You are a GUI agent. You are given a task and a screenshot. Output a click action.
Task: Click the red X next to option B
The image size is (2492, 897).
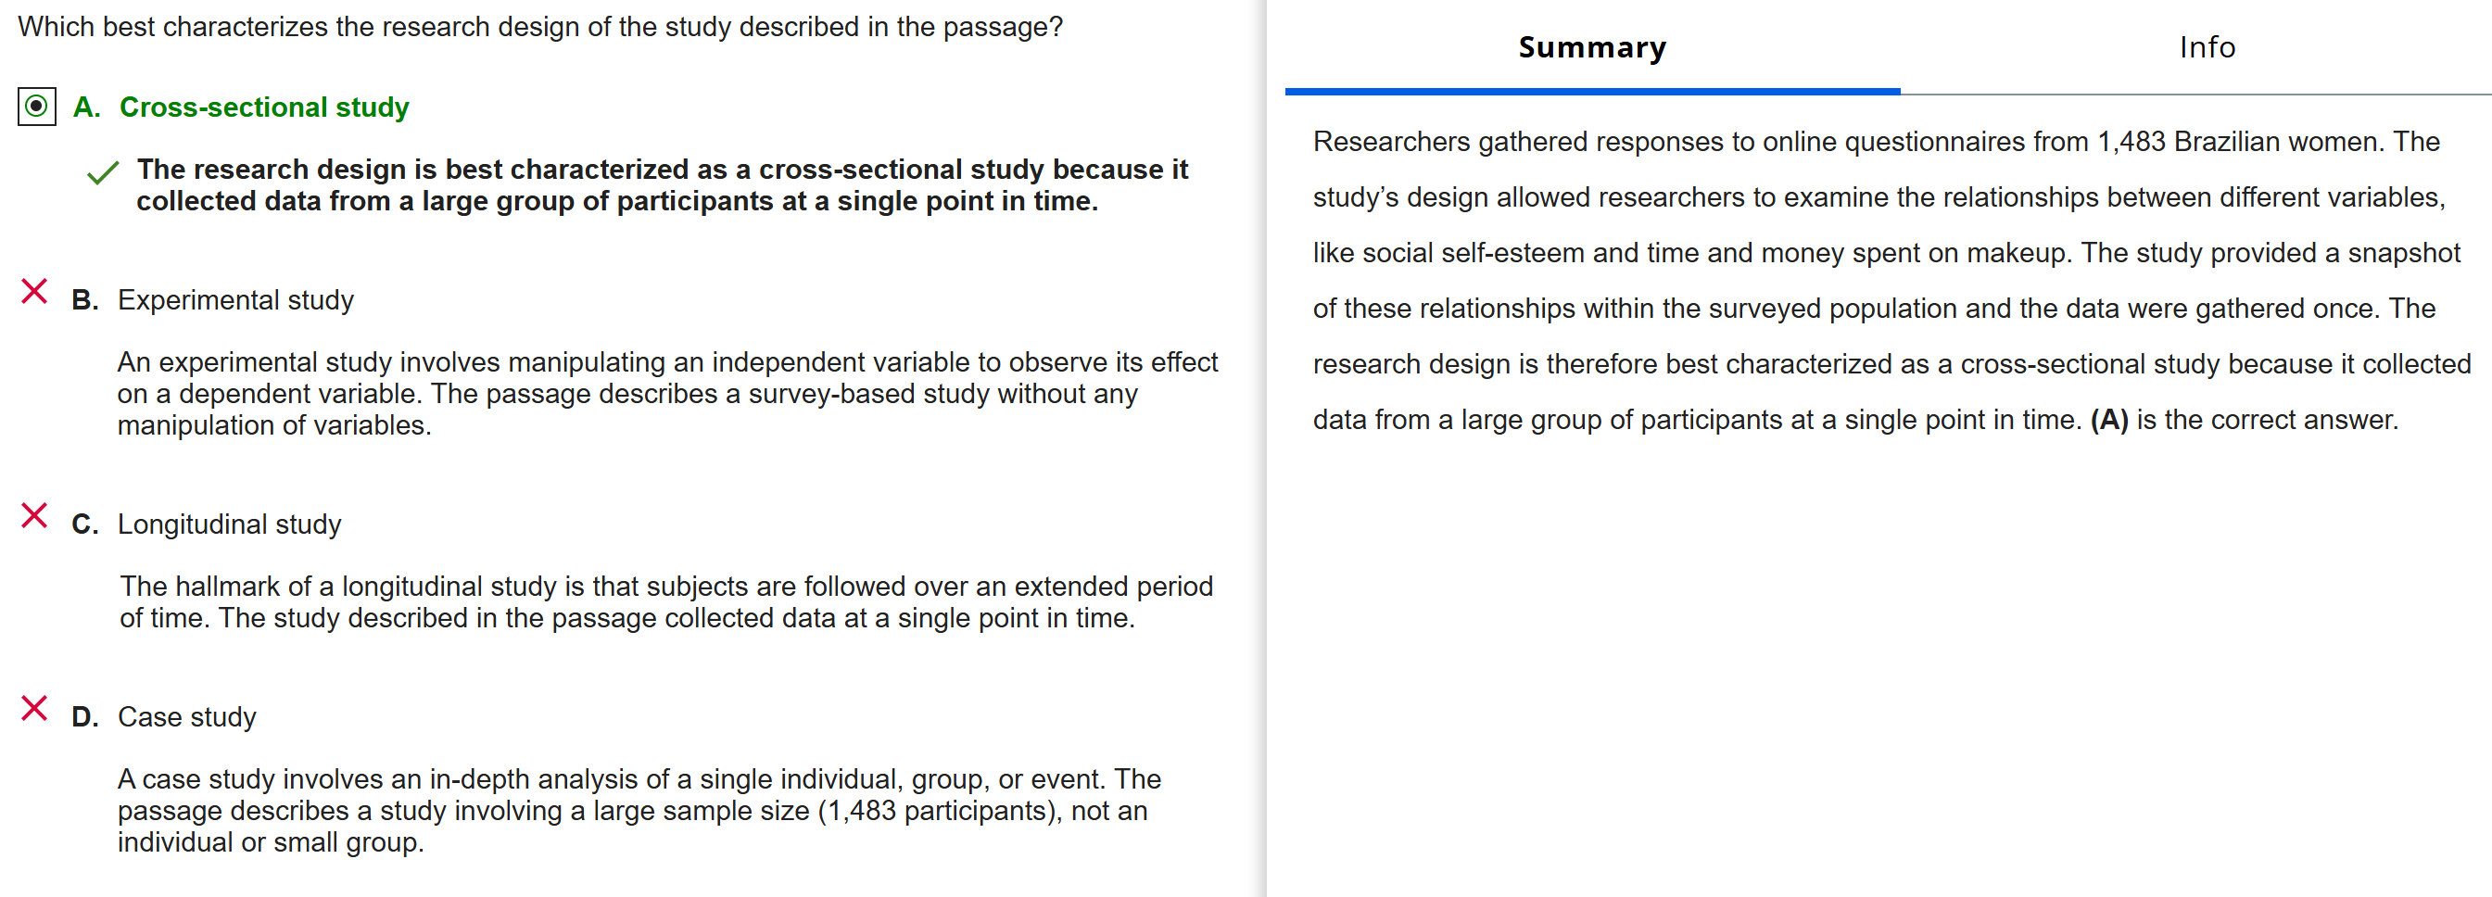point(35,291)
